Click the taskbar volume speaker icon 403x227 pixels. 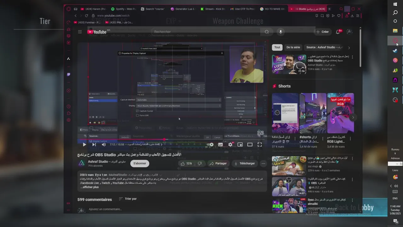click(396, 186)
